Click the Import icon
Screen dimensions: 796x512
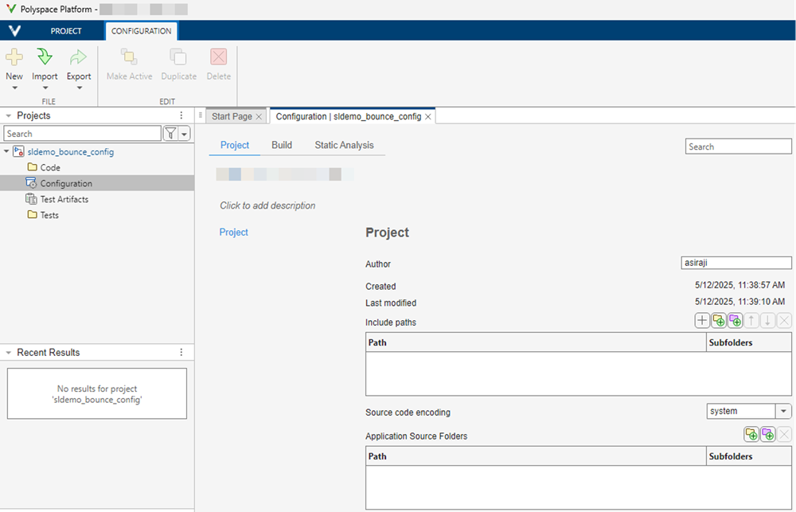45,57
